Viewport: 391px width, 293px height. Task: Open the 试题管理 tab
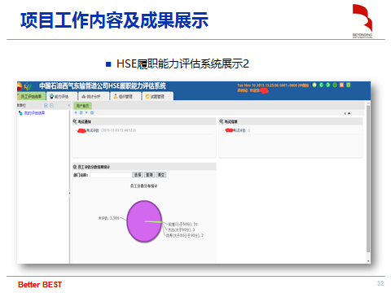point(157,96)
